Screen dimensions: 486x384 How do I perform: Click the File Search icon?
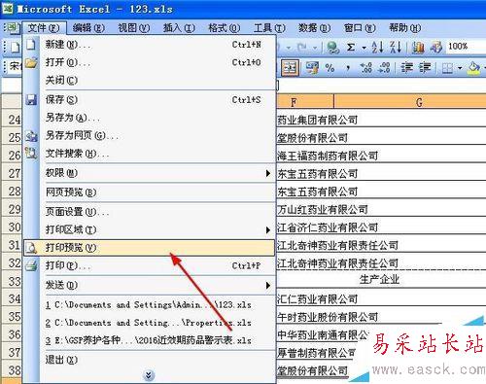tap(31, 154)
